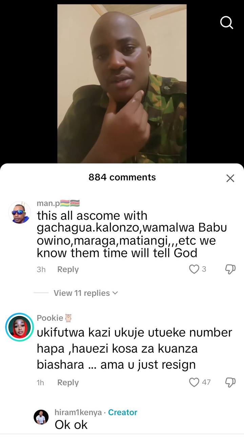Open the man.p username link
244x440 pixels.
tap(48, 204)
